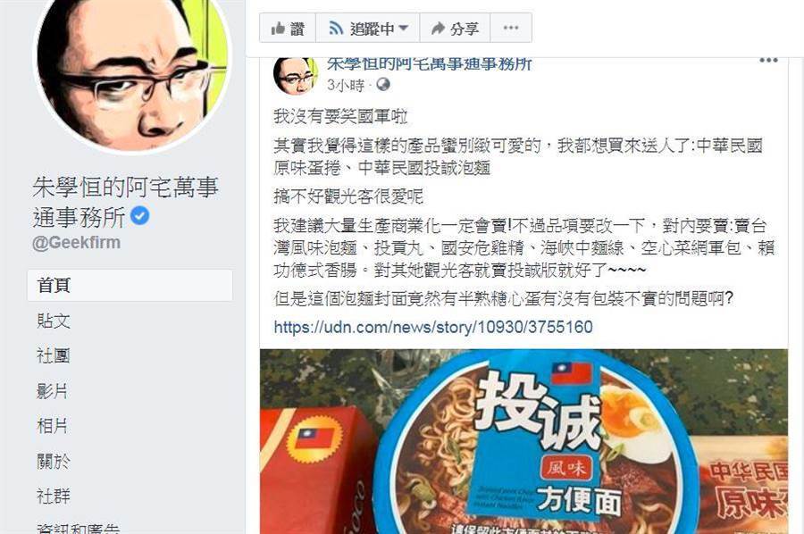The image size is (804, 534).
Task: Open the 社群 sidebar section
Action: (x=54, y=496)
